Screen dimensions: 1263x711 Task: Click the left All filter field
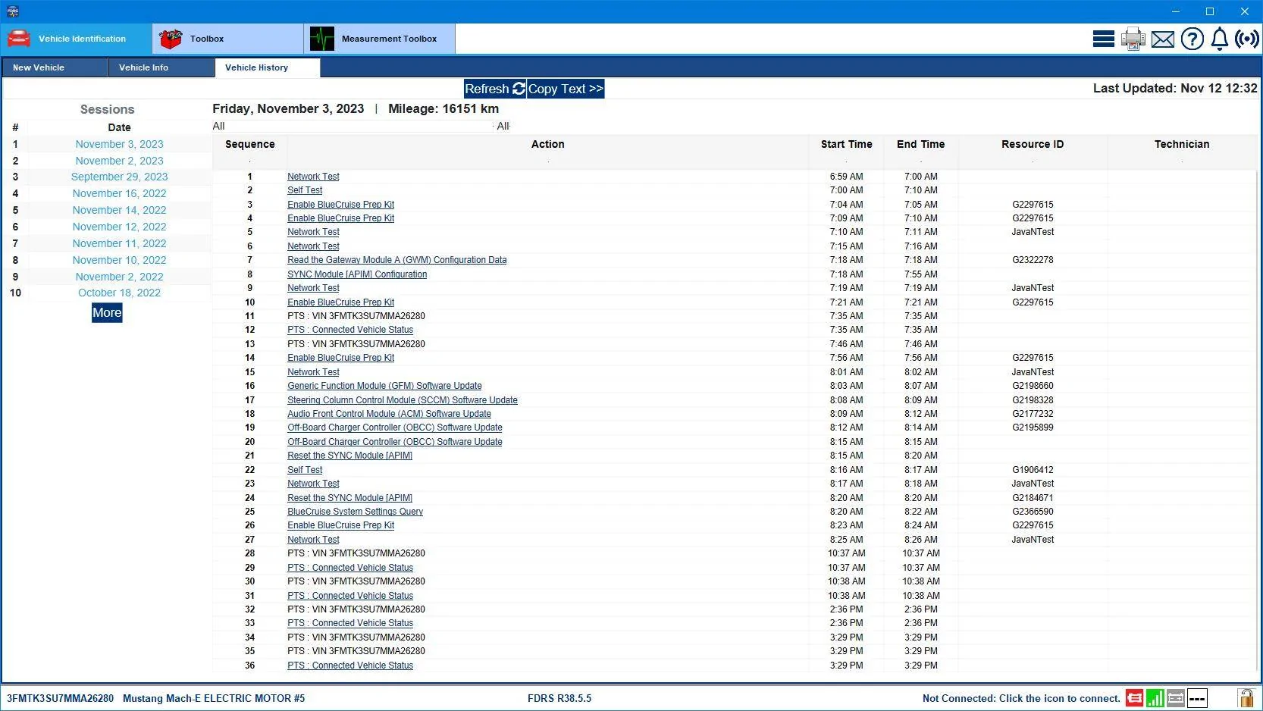[x=353, y=127]
